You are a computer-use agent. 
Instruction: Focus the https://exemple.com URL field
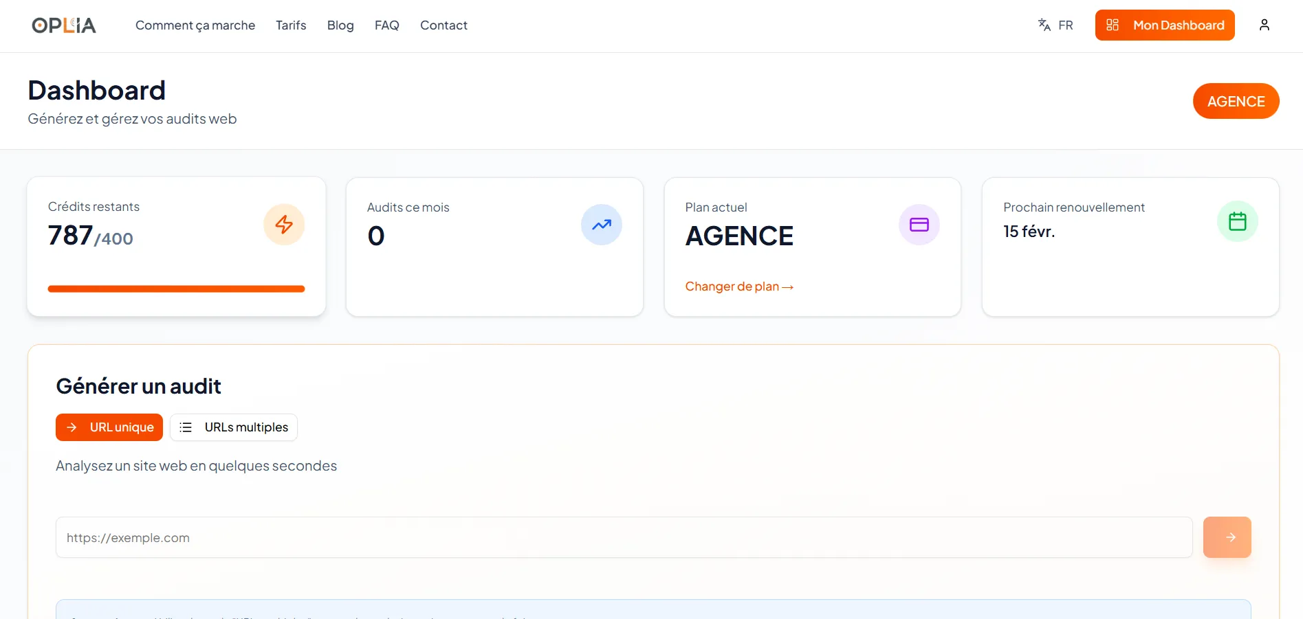pos(624,537)
